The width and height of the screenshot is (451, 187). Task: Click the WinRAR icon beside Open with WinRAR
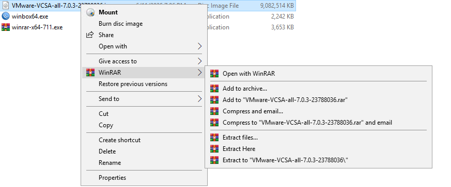(x=214, y=74)
